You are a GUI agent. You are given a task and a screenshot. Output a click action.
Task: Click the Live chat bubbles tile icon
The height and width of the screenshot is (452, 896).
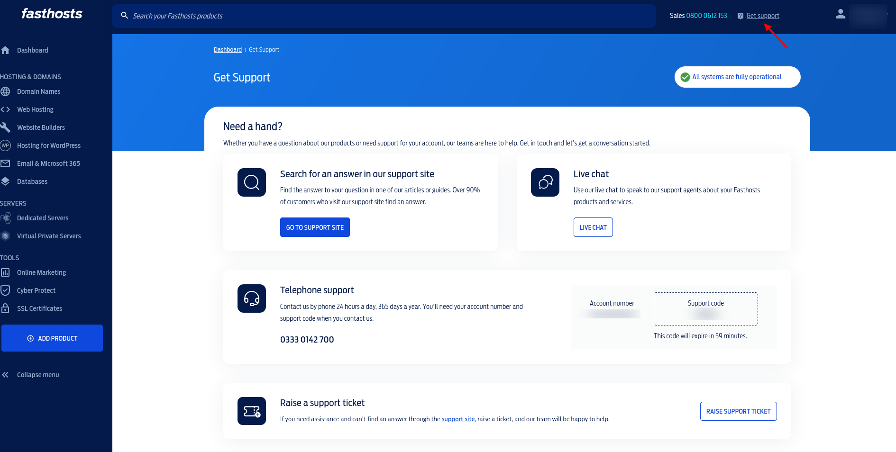(545, 182)
